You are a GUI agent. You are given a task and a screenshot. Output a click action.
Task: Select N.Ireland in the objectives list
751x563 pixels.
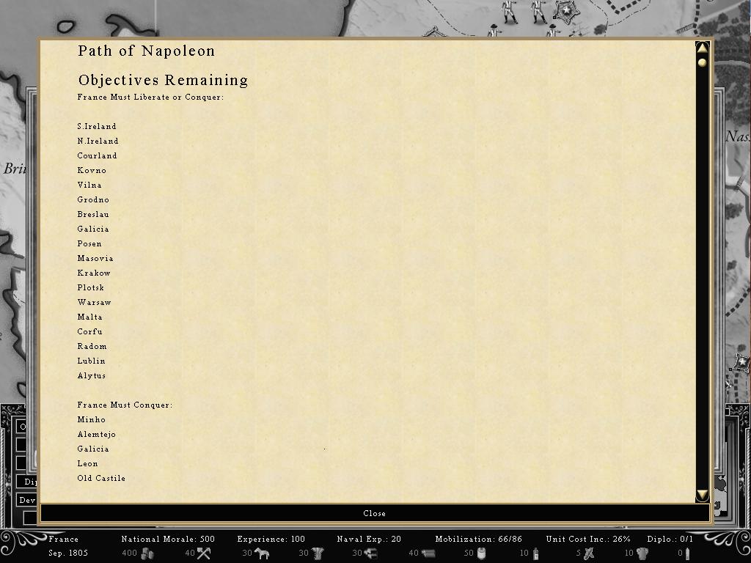point(98,141)
